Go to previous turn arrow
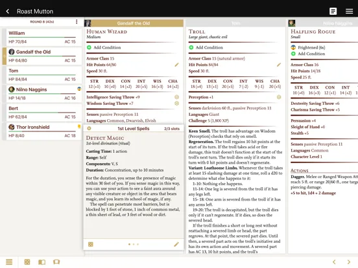 pyautogui.click(x=334, y=262)
